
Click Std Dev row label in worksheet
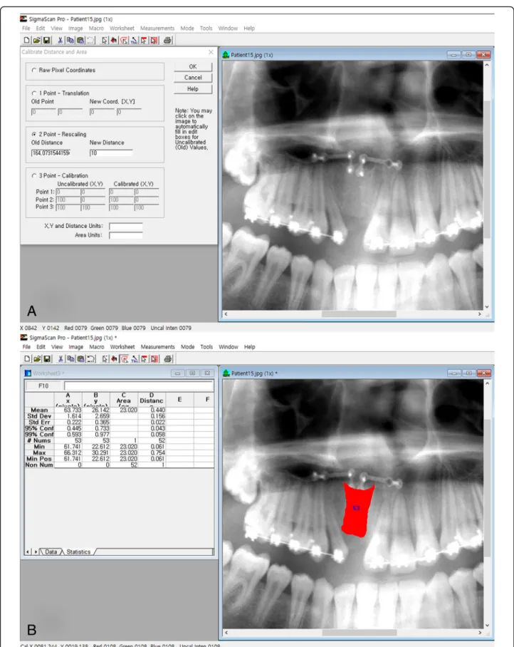point(39,416)
